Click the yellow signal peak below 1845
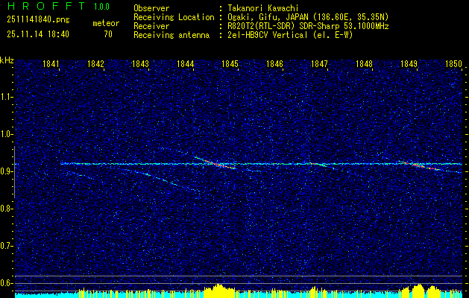This screenshot has width=469, height=298. click(219, 291)
